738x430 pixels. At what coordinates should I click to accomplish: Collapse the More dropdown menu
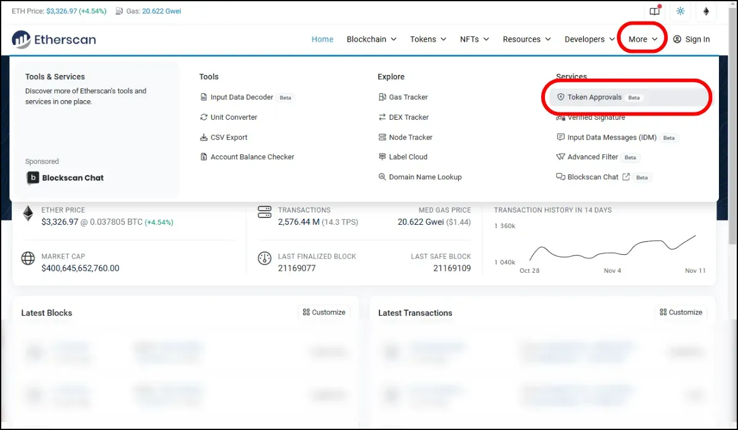pyautogui.click(x=643, y=39)
